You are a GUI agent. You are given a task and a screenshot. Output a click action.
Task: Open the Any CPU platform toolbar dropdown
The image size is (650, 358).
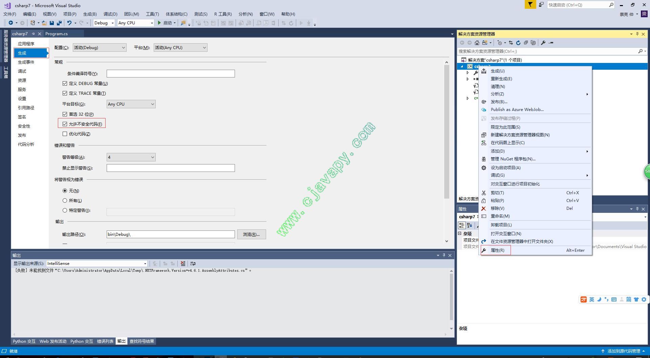pos(135,23)
